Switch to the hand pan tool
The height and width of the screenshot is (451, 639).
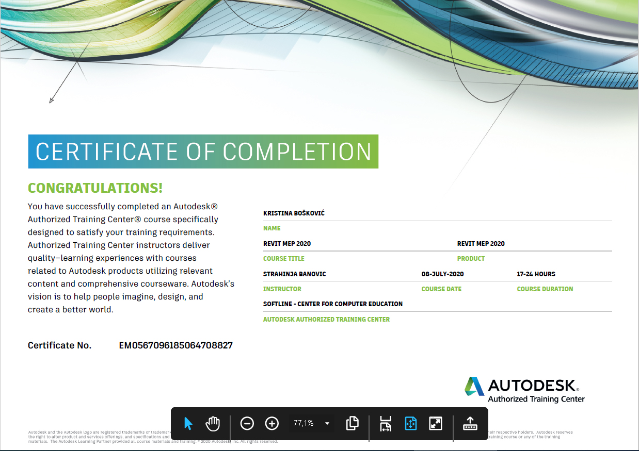(x=213, y=424)
